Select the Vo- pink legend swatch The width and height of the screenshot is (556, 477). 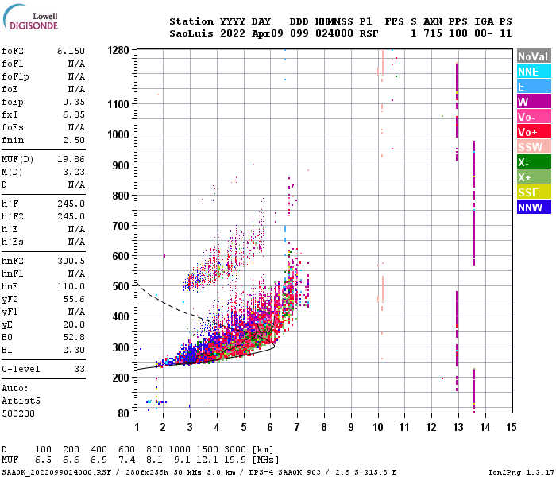coord(534,117)
